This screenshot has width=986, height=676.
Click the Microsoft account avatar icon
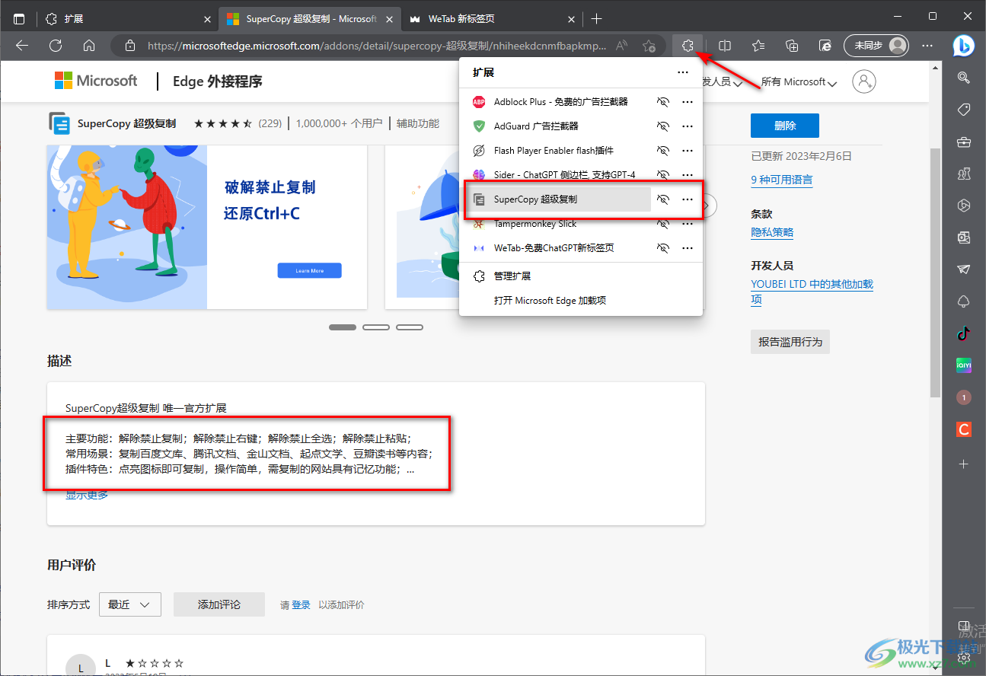[x=864, y=81]
